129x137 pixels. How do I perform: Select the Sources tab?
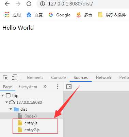coord(81,78)
